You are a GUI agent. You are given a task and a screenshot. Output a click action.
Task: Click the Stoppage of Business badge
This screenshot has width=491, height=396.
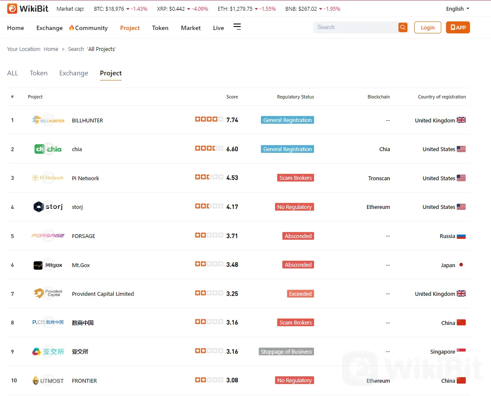coord(286,351)
